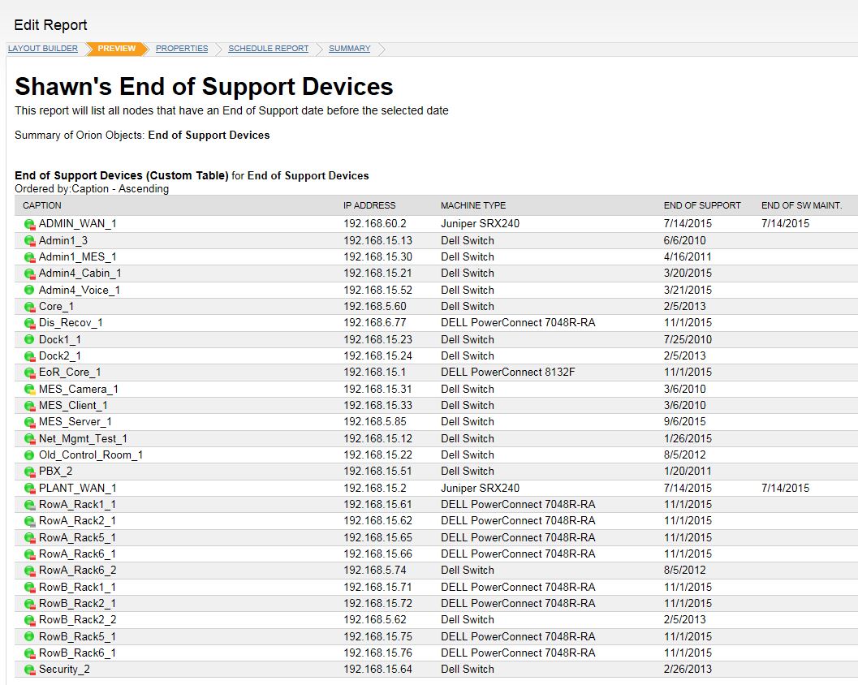The width and height of the screenshot is (858, 685).
Task: Open the Summary step
Action: coord(349,49)
